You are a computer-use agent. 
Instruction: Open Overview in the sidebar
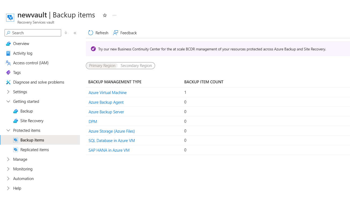pos(21,44)
